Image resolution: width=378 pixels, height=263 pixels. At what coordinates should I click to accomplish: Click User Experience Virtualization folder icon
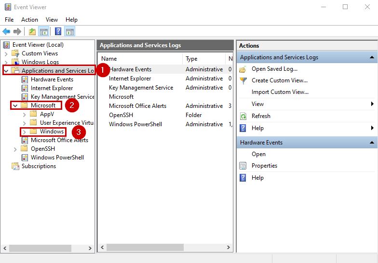pos(33,122)
